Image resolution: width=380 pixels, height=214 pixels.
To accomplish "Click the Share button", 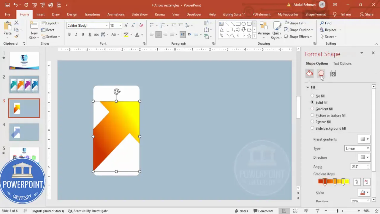I will click(x=366, y=14).
